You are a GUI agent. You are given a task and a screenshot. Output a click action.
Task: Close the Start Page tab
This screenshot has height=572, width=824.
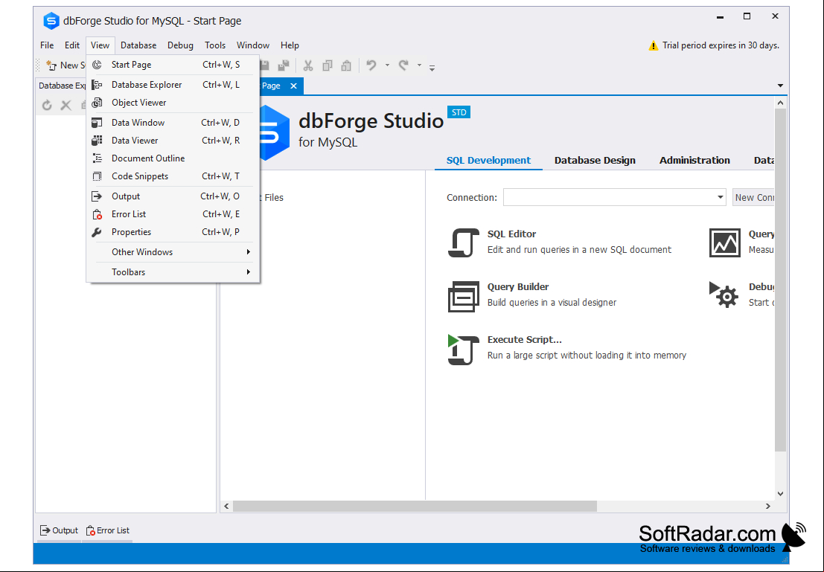(294, 86)
